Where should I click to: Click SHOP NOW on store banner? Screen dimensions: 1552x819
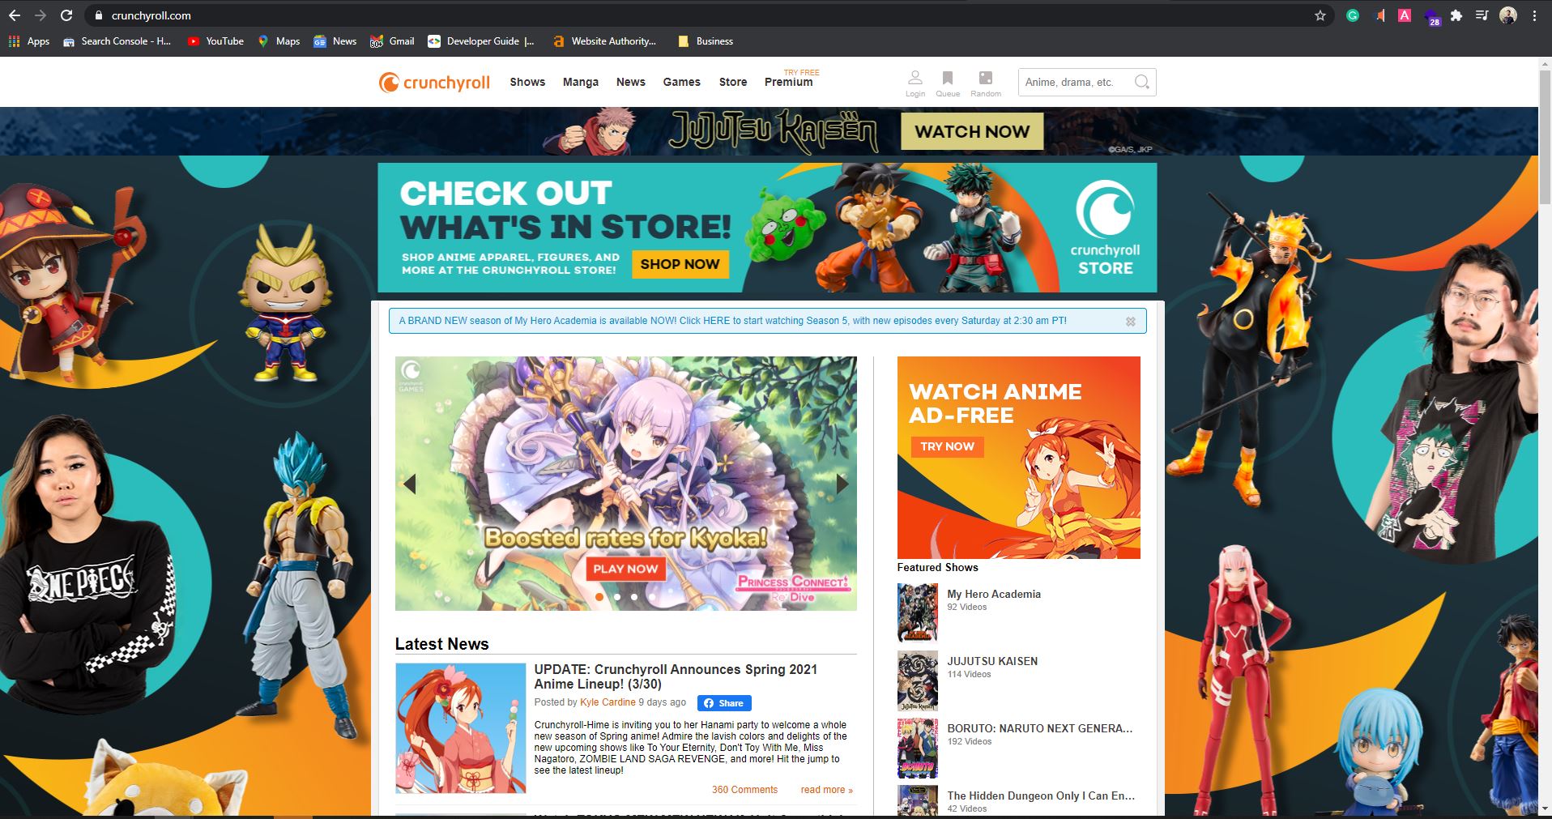pos(680,264)
